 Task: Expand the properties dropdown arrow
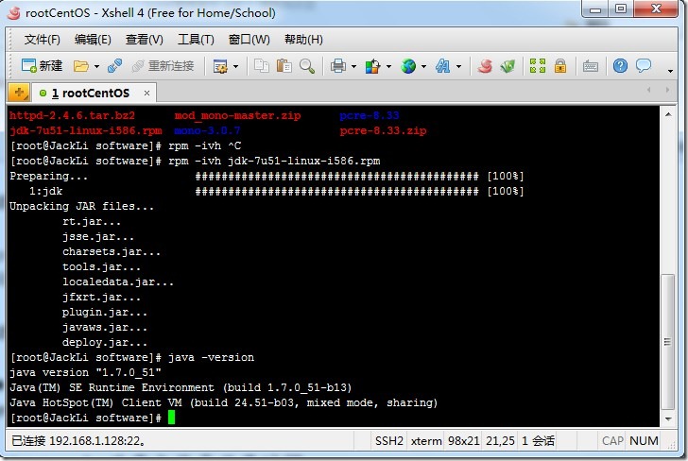point(235,67)
